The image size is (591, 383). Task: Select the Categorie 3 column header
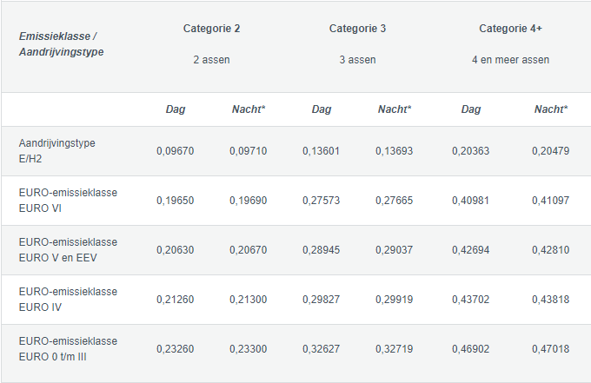click(357, 29)
